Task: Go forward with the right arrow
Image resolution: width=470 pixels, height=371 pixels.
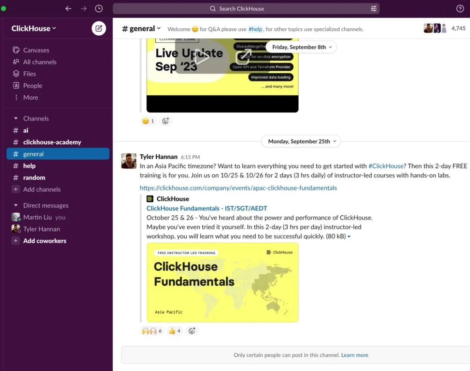Action: pyautogui.click(x=84, y=9)
